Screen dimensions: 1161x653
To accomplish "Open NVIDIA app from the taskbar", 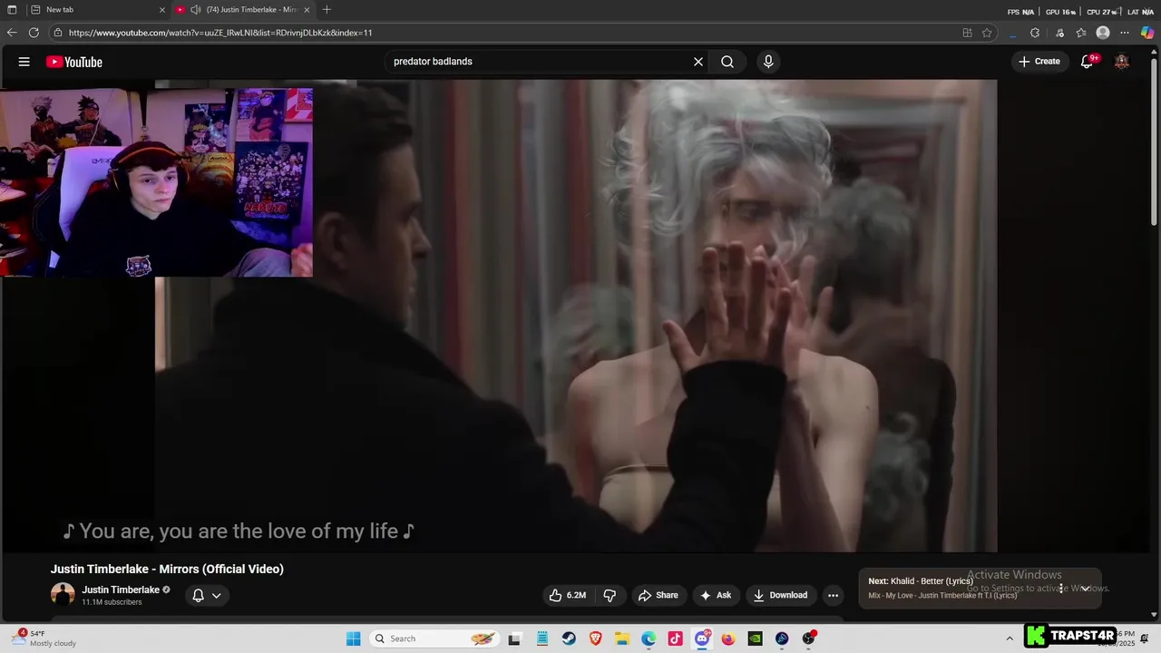I will (755, 638).
